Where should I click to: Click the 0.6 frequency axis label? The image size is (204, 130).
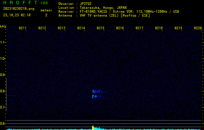tap(3, 123)
